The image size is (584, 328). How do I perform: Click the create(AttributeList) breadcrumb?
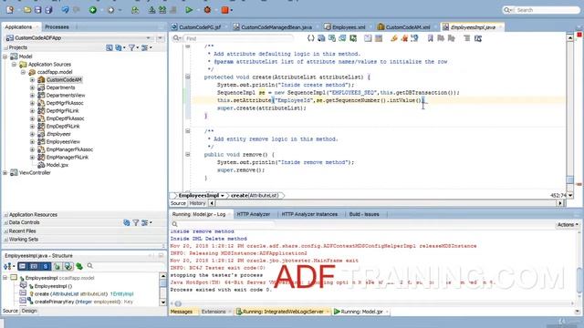(255, 196)
